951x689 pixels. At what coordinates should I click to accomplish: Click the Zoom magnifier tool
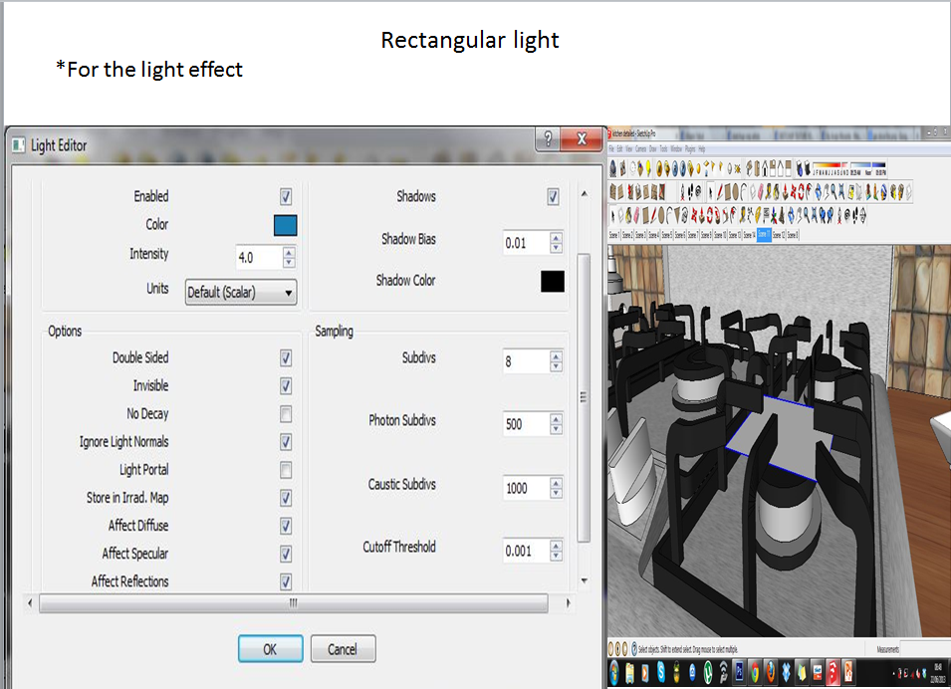click(832, 191)
